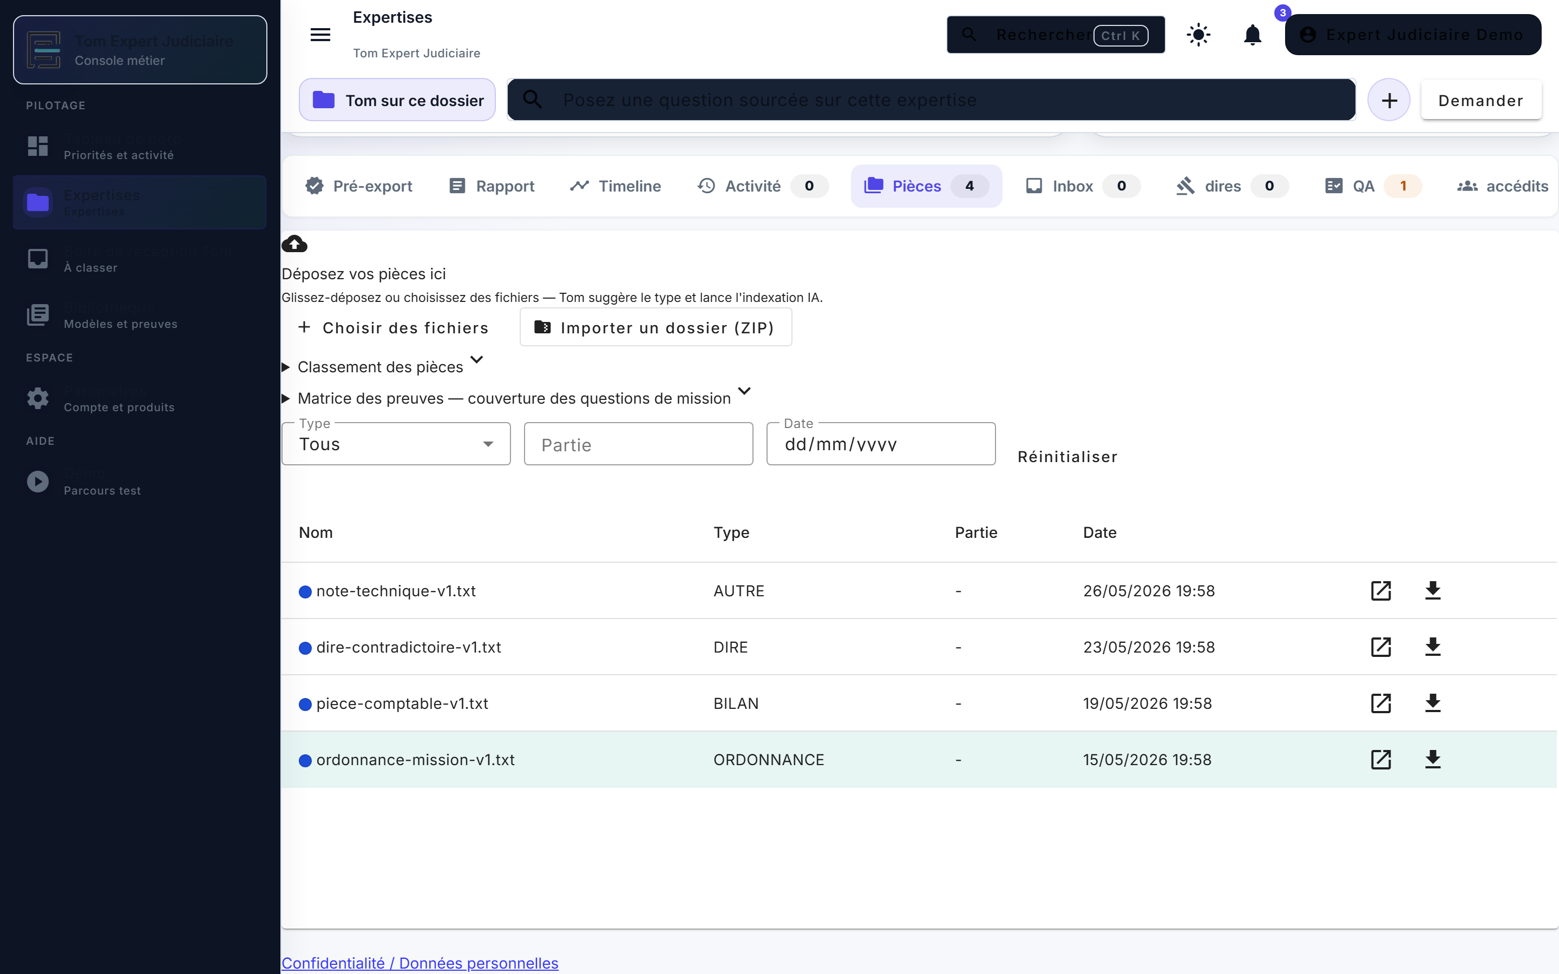Screen dimensions: 1559x974
Task: Click Réinitialiser filters button
Action: point(1067,457)
